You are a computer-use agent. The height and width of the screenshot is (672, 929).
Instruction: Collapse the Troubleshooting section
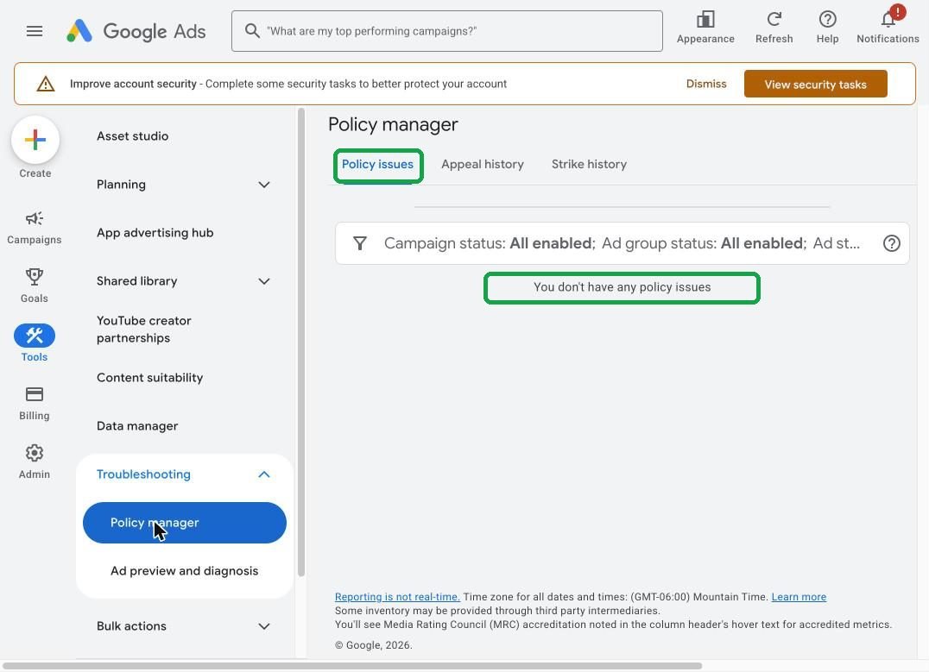click(x=184, y=474)
